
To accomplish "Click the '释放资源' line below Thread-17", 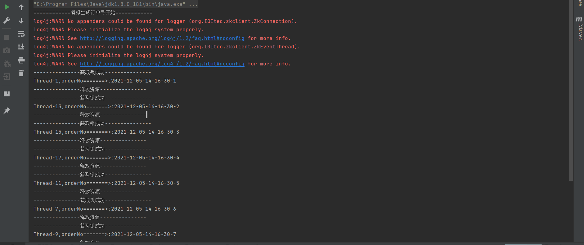I will (90, 166).
